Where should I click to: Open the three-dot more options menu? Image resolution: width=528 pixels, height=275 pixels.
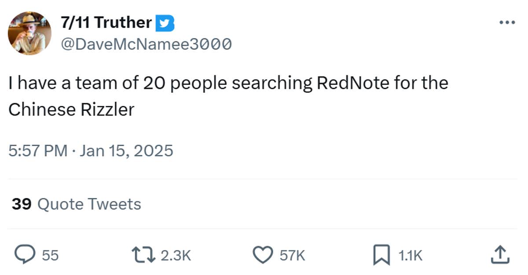(x=507, y=22)
